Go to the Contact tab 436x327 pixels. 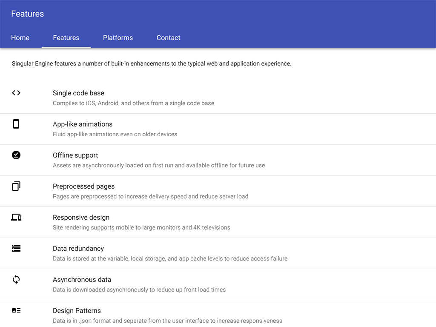(168, 37)
